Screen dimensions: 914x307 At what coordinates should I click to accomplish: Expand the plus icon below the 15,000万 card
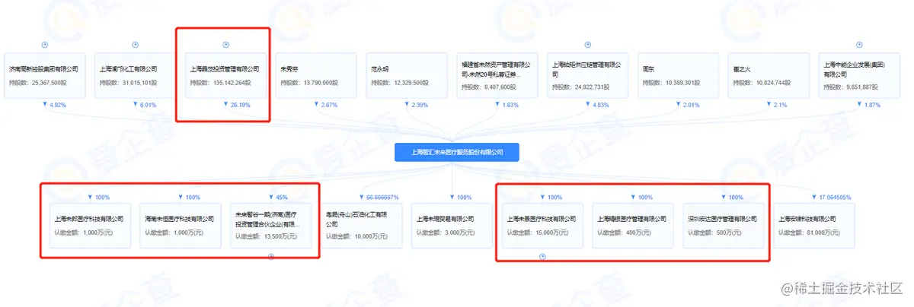tap(542, 257)
